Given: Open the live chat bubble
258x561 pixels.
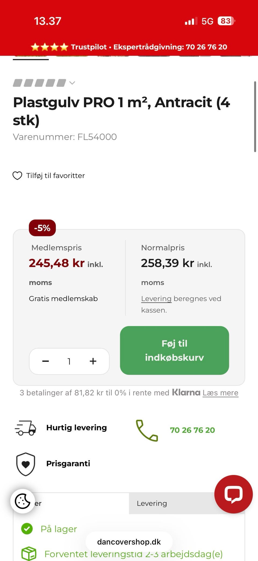Looking at the screenshot, I should point(233,494).
